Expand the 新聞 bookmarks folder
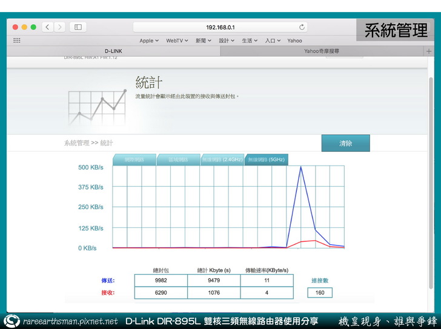 [x=203, y=41]
